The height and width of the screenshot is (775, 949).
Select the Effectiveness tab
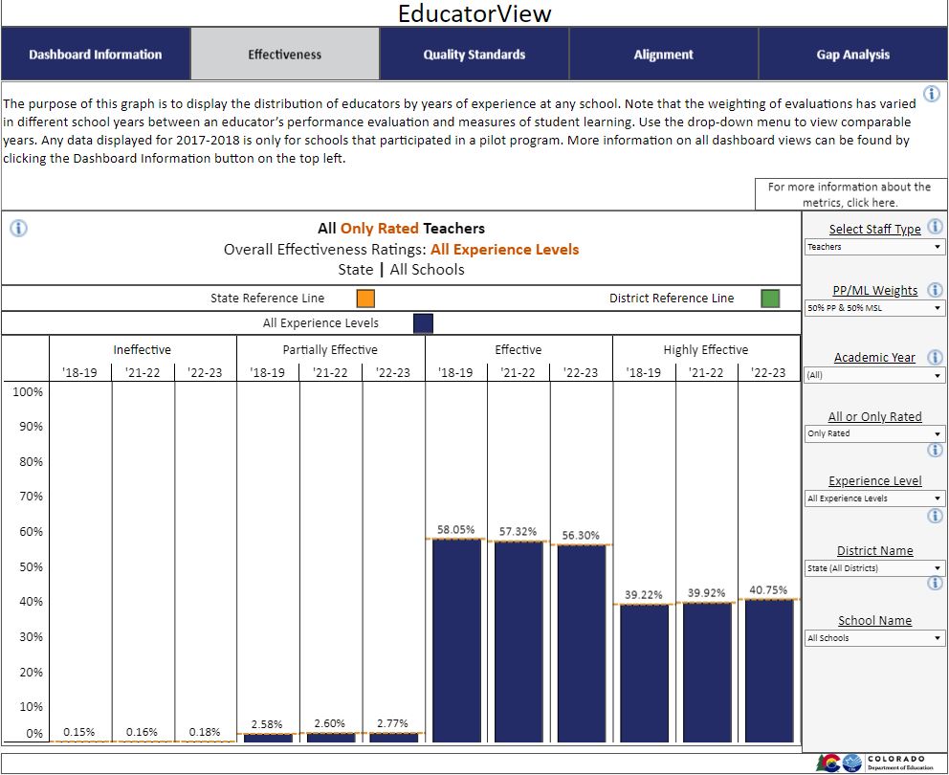[284, 54]
